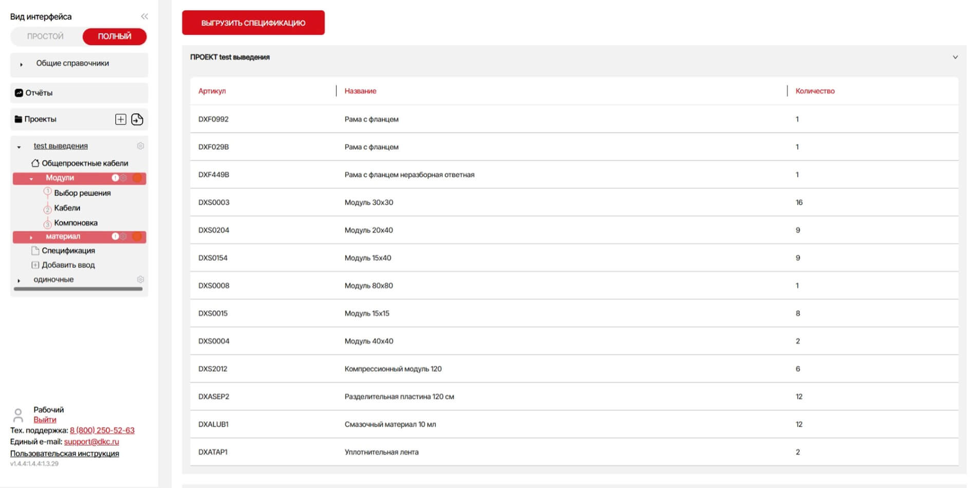
Task: Collapse the Модули node arrow
Action: [x=31, y=179]
